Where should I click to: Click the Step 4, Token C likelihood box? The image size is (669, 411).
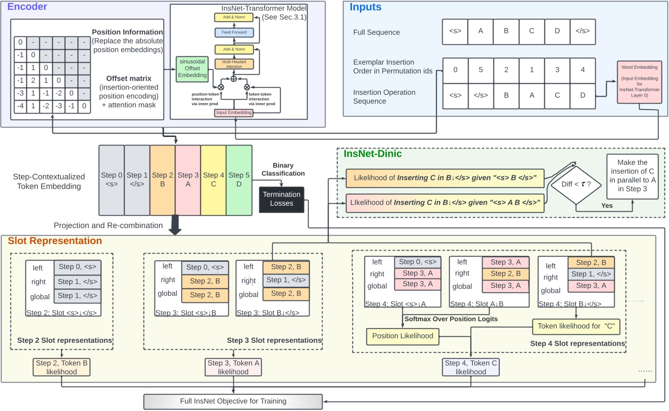click(x=471, y=367)
